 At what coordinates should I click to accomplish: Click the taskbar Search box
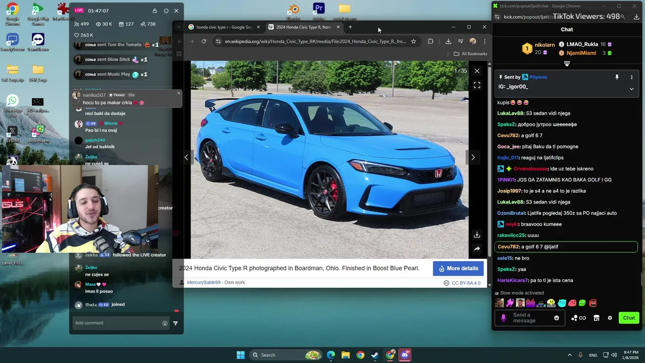tap(286, 355)
